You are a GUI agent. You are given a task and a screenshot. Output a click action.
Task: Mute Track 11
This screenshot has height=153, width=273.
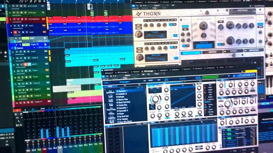20,102
